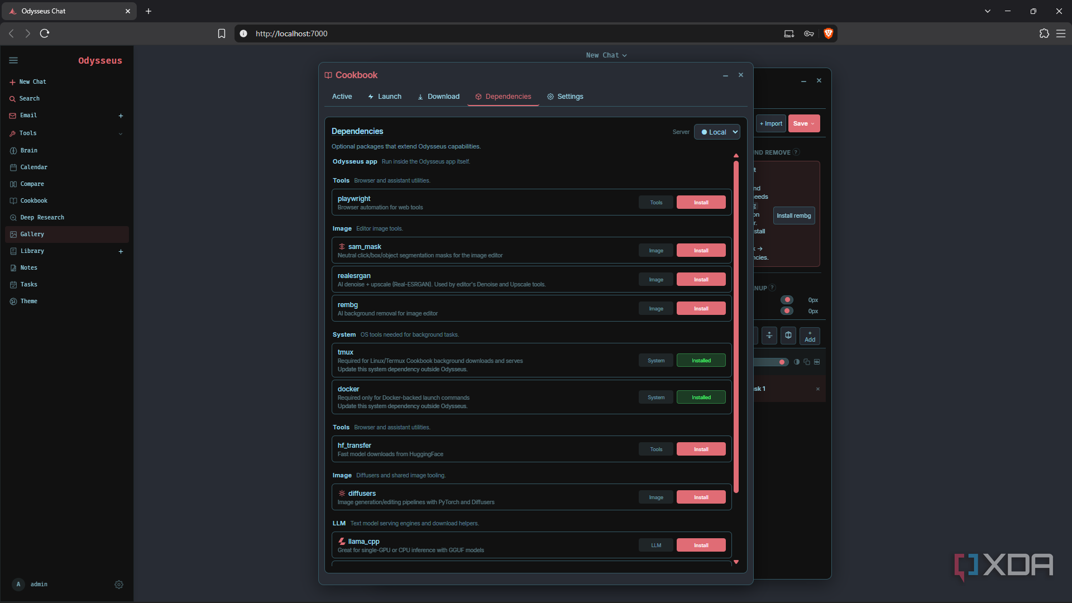Open the browser tab list chevron
1072x603 pixels.
988,11
